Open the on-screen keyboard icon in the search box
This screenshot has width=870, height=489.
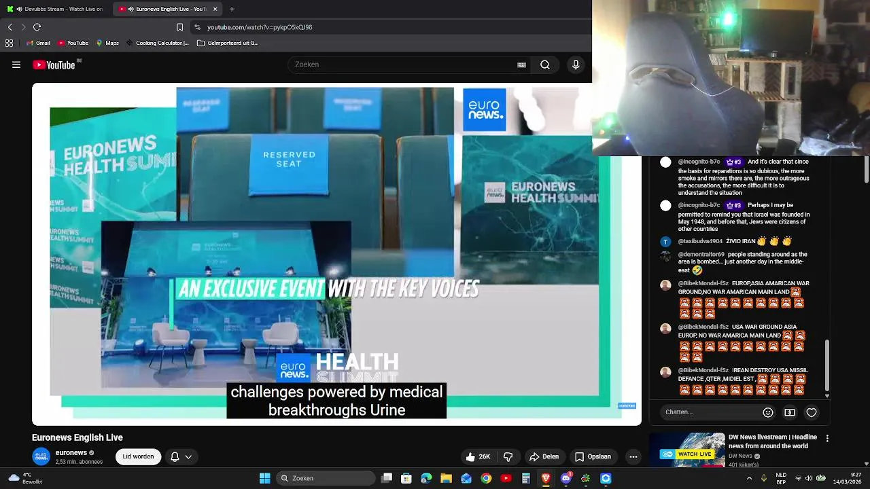click(x=521, y=65)
